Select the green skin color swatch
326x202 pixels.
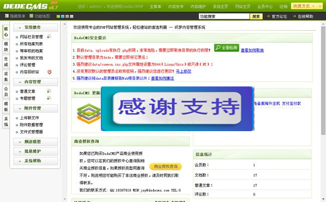pyautogui.click(x=58, y=16)
